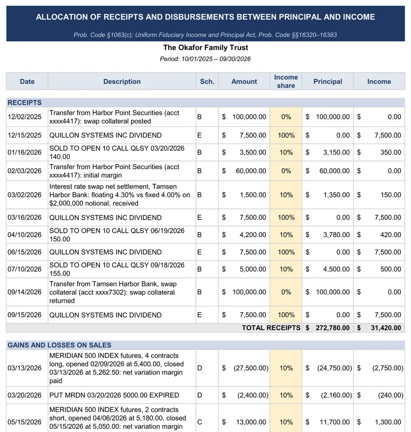Click the 272,780.00 total principal

click(332, 328)
